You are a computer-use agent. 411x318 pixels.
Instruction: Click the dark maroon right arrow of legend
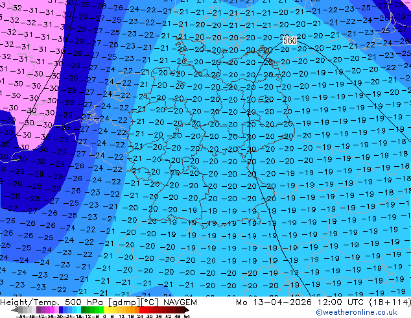click(186, 310)
